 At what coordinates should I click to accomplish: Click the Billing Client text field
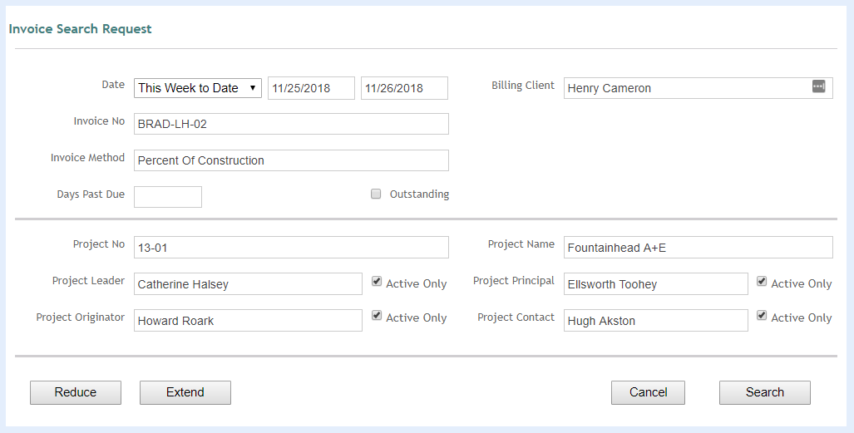[x=686, y=88]
